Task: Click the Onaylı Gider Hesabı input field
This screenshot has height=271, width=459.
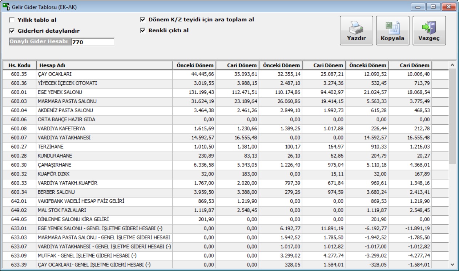Action: (93, 42)
